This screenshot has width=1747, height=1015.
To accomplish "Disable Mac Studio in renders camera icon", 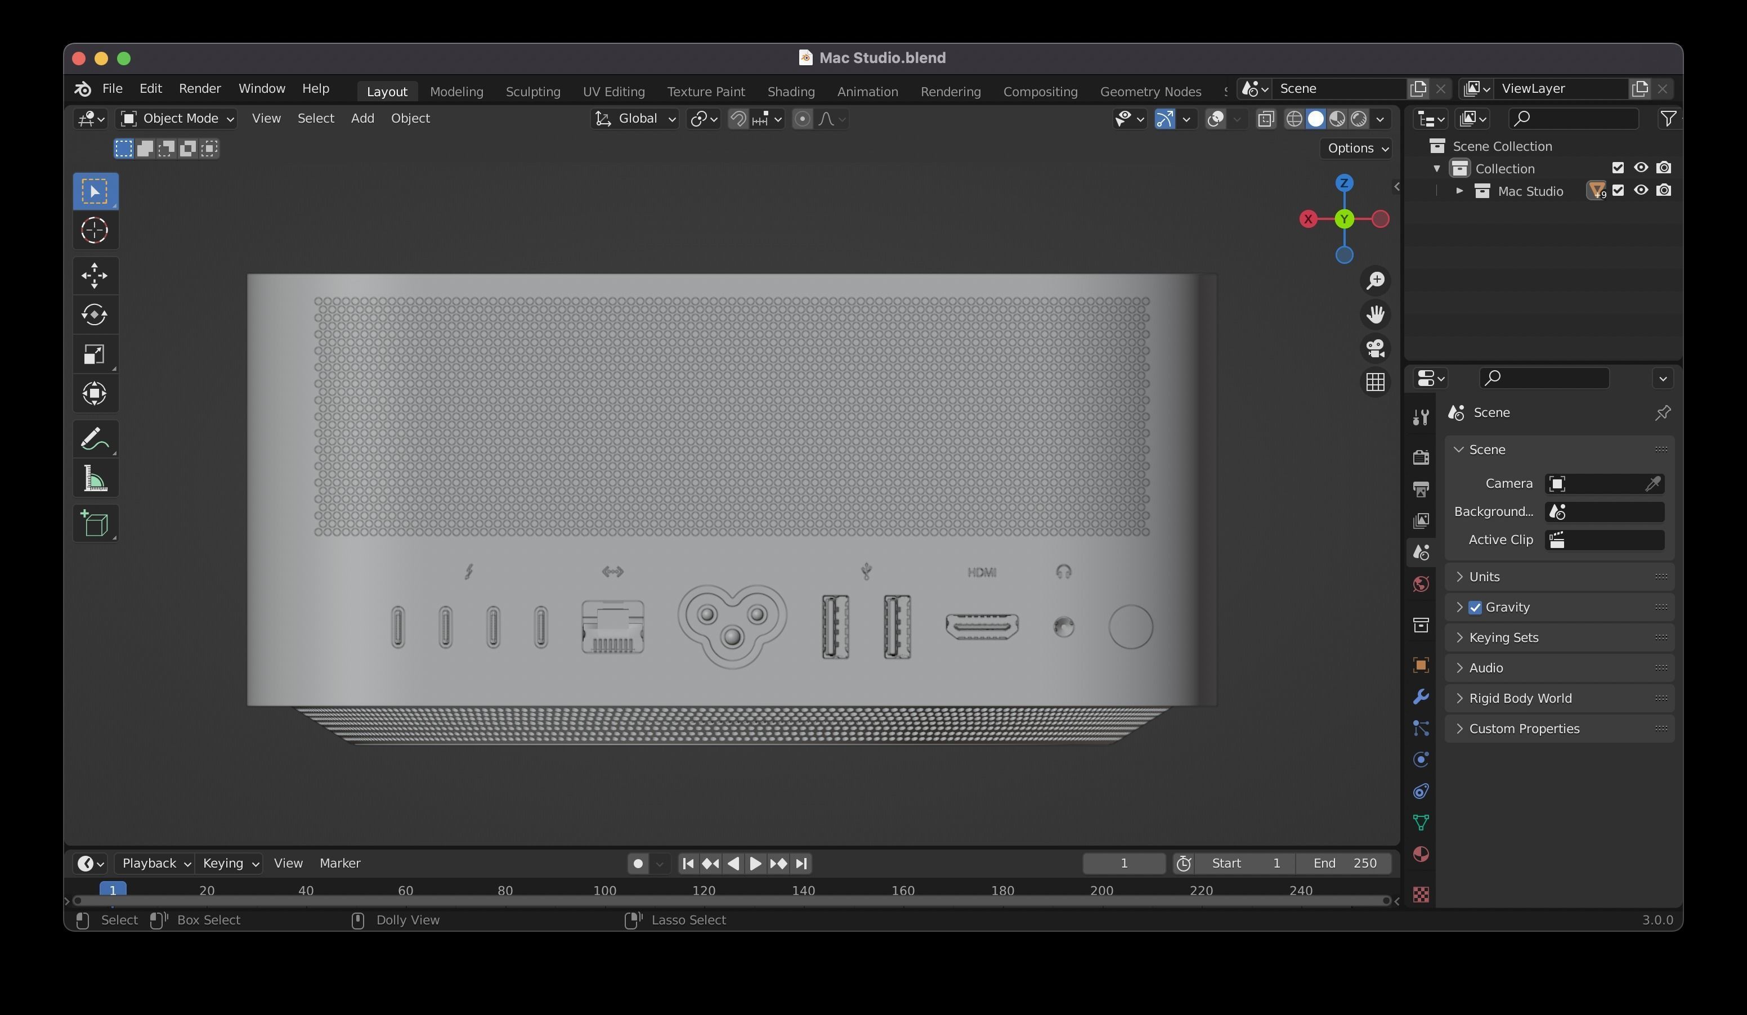I will pos(1664,191).
